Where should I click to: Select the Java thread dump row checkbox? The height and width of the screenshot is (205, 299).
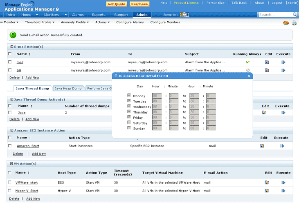pos(10,112)
